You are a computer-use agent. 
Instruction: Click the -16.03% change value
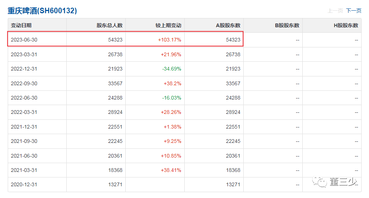pyautogui.click(x=172, y=98)
